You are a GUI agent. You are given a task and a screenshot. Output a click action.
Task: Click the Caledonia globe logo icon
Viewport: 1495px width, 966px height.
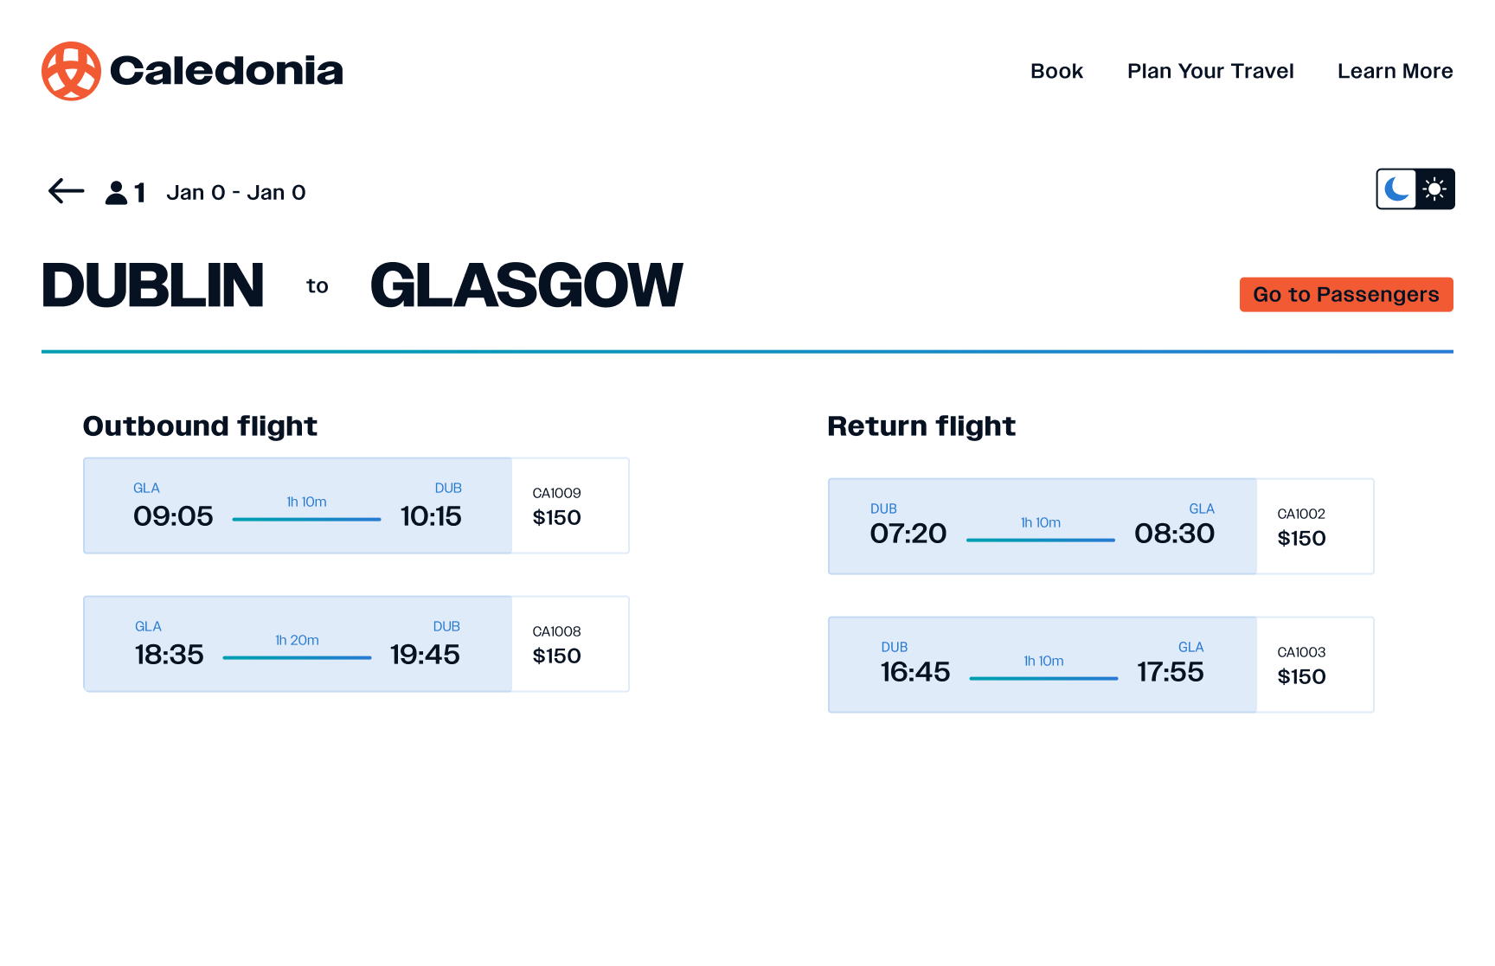point(71,71)
